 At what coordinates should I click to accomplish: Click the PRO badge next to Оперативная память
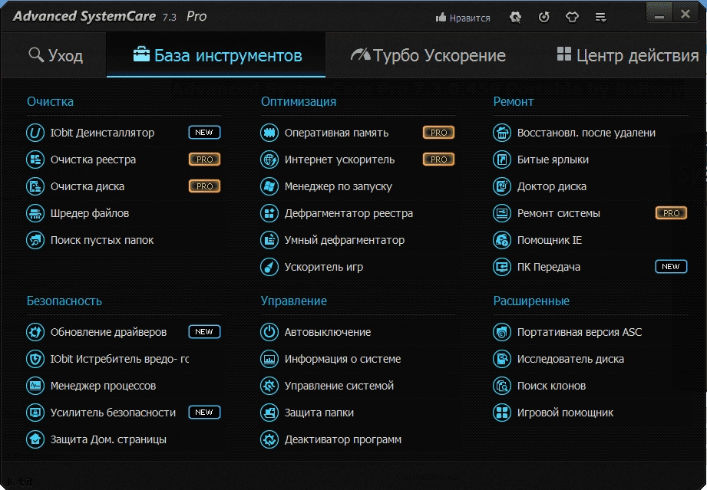[x=438, y=133]
